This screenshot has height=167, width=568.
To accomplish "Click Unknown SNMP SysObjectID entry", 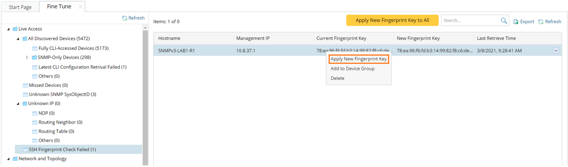I will click(x=62, y=95).
